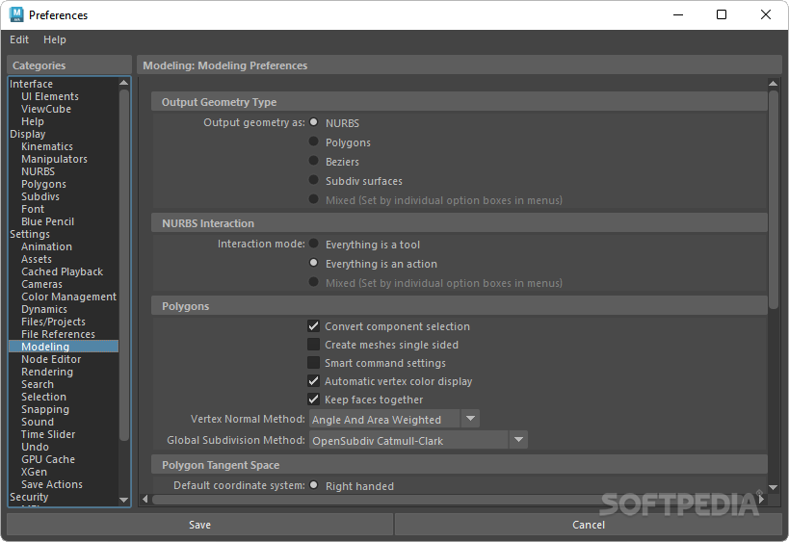Screen dimensions: 789x542
Task: Open Font preferences category
Action: (33, 210)
